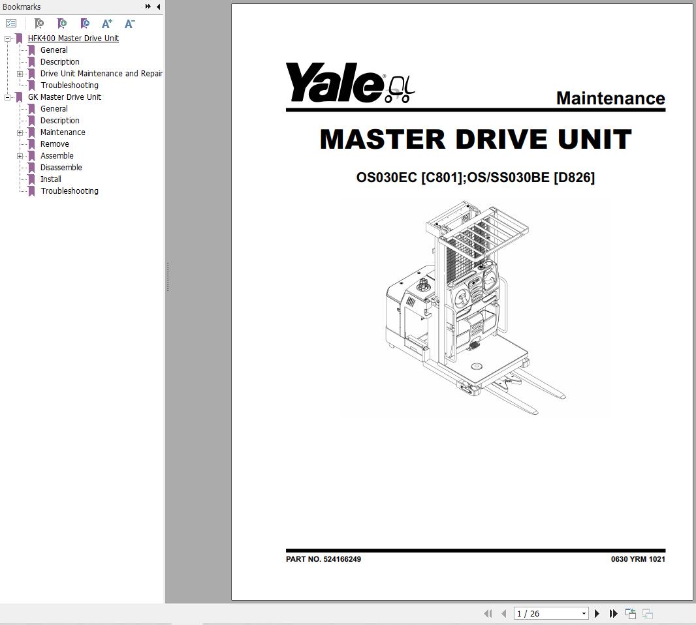
Task: Open Description under HFK400 Master Drive Unit
Action: 60,62
